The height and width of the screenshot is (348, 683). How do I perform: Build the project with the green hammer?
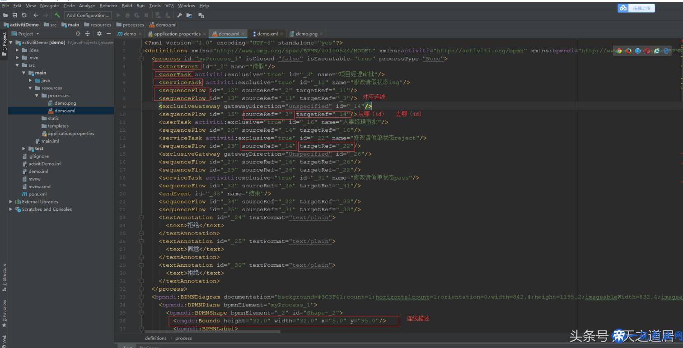point(57,15)
